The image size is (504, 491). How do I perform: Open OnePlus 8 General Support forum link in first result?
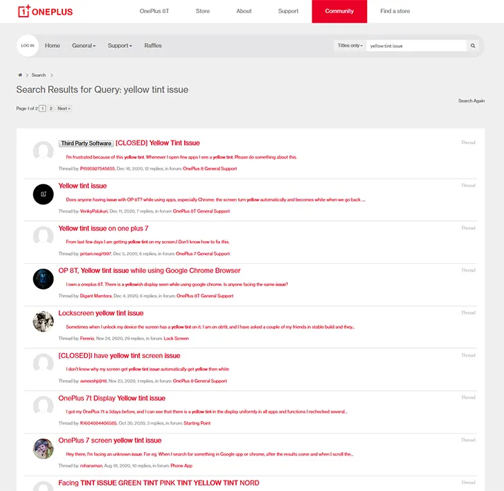tap(210, 168)
